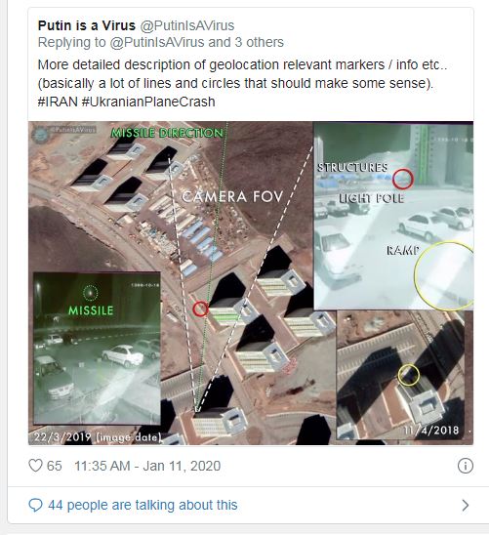Click the heart like icon
Screen dimensions: 489x535
click(x=35, y=466)
